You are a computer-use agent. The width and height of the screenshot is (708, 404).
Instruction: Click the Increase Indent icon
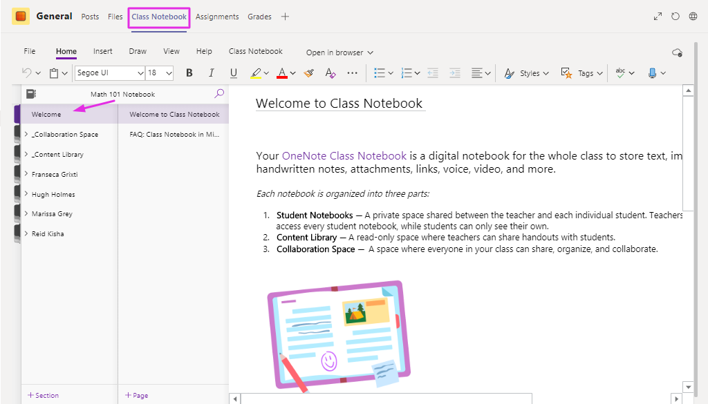coord(455,73)
